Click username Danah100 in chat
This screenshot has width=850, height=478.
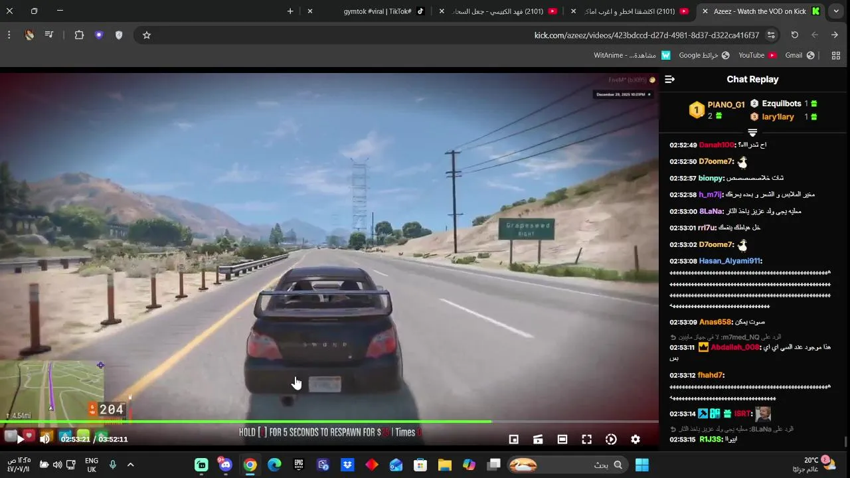pyautogui.click(x=717, y=145)
